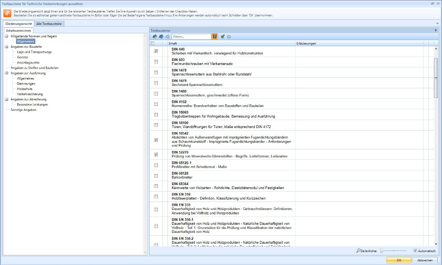Click the first add text block puzzle icon
This screenshot has width=442, height=265.
[155, 37]
